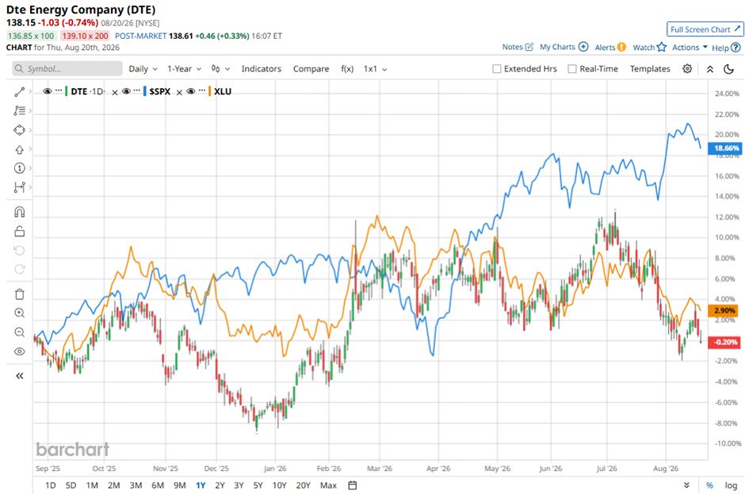Image resolution: width=745 pixels, height=494 pixels.
Task: Zoom out of the chart
Action: 20,332
